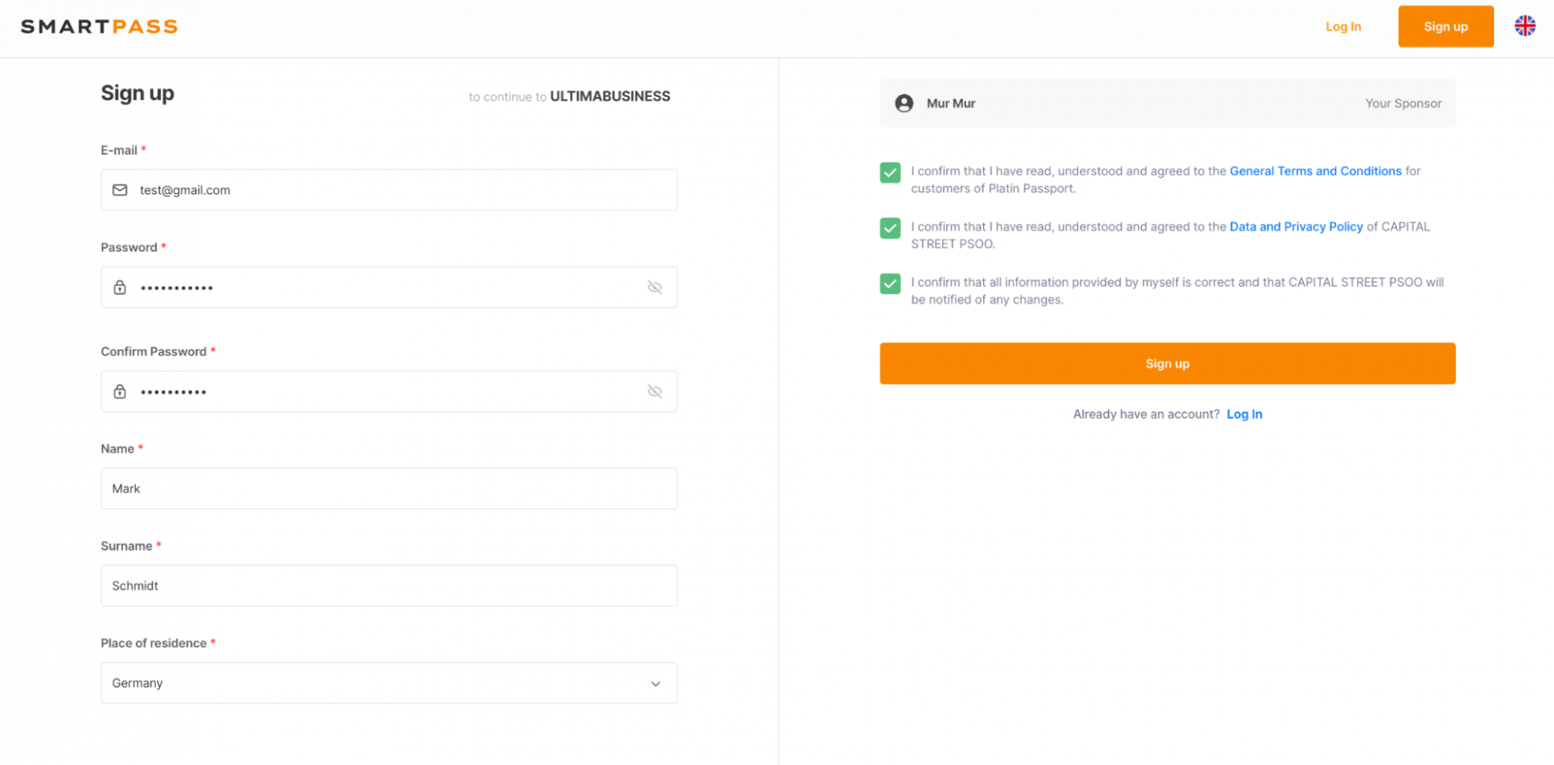
Task: Focus the Surname field containing Schmidt
Action: (388, 586)
